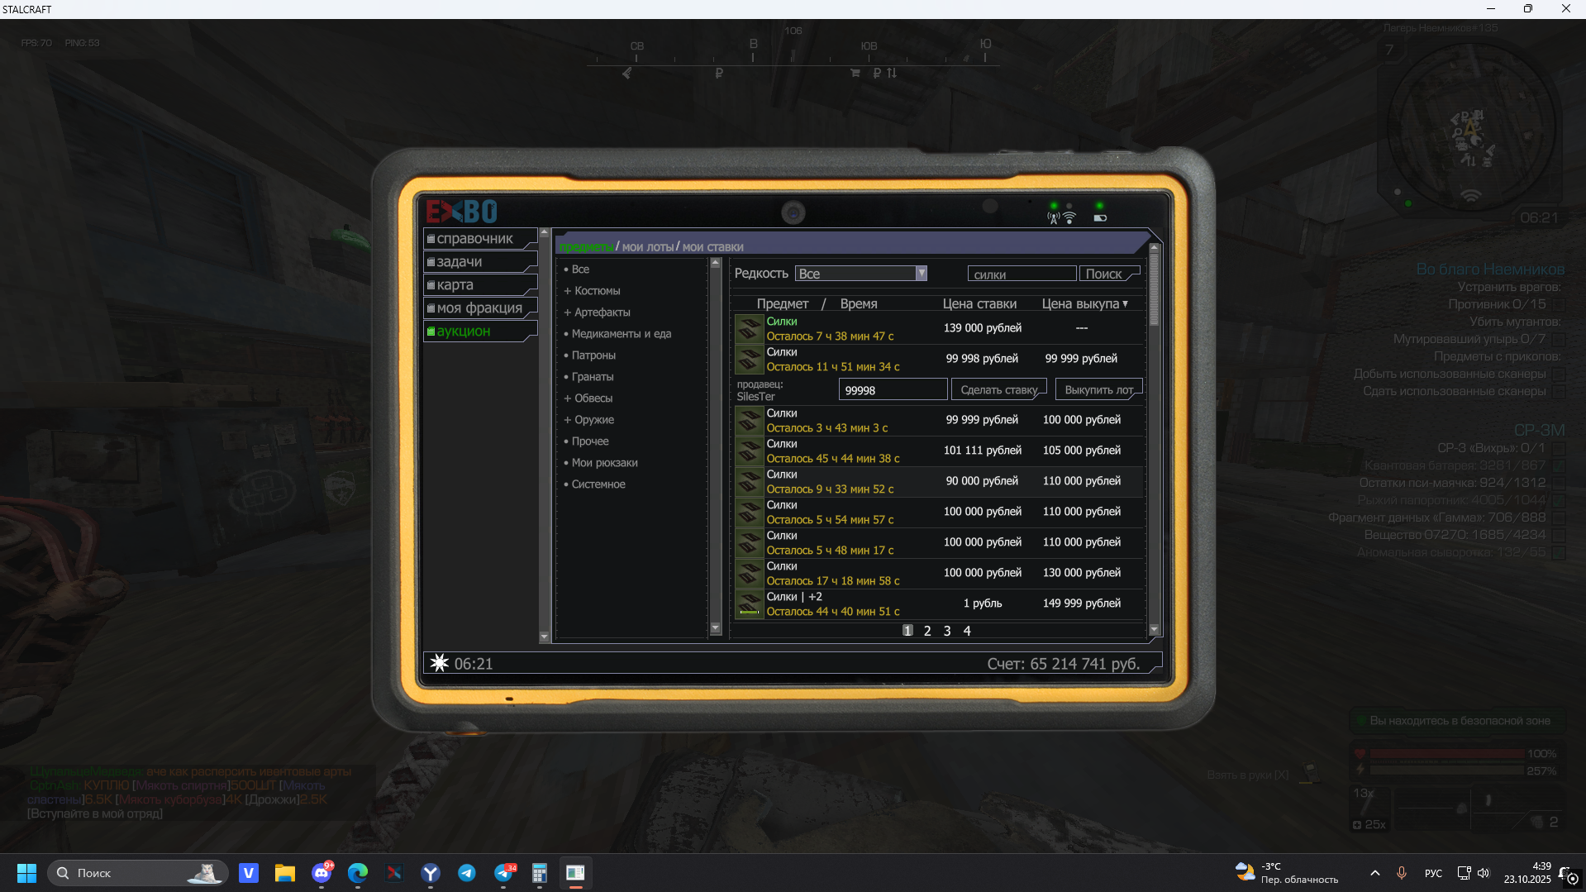
Task: Click the Силки | +2 item icon
Action: pos(749,604)
